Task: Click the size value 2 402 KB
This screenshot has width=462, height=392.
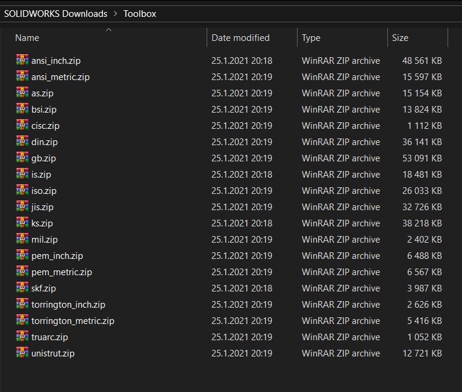Action: pos(425,240)
